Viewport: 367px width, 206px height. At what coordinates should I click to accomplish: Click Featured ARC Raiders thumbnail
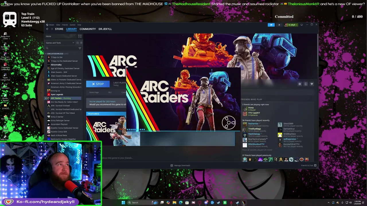pyautogui.click(x=106, y=131)
